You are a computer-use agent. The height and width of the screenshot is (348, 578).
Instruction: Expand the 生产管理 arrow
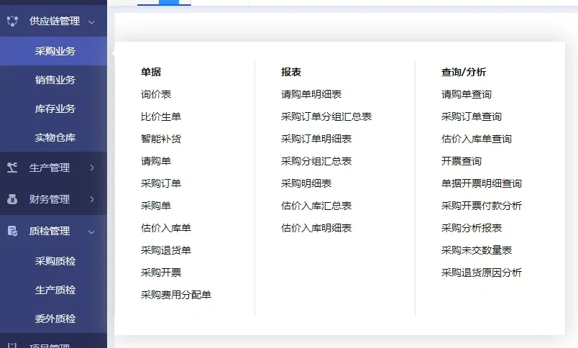[x=92, y=168]
